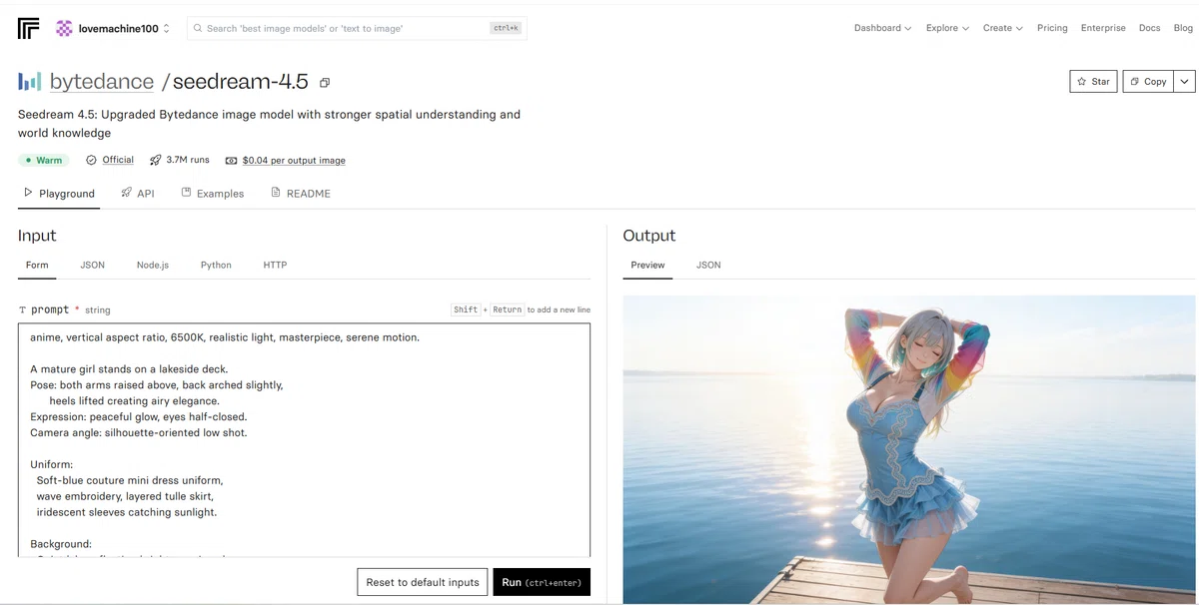Select the HTTP code tab
Screen dimensions: 1199x605
click(x=275, y=266)
